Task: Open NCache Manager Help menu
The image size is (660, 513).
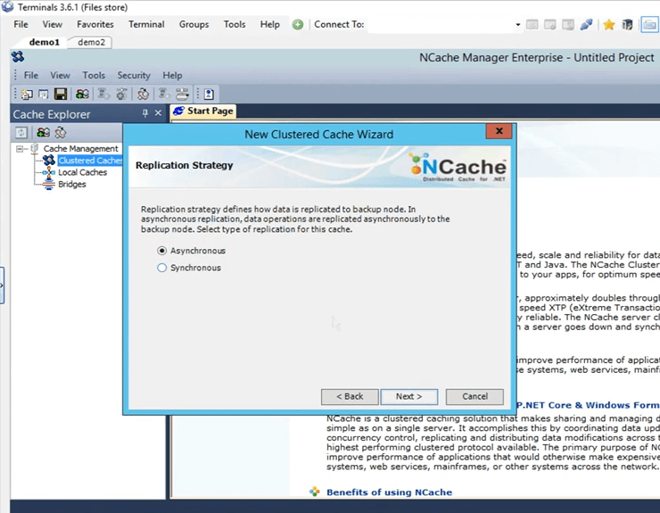Action: coord(172,75)
